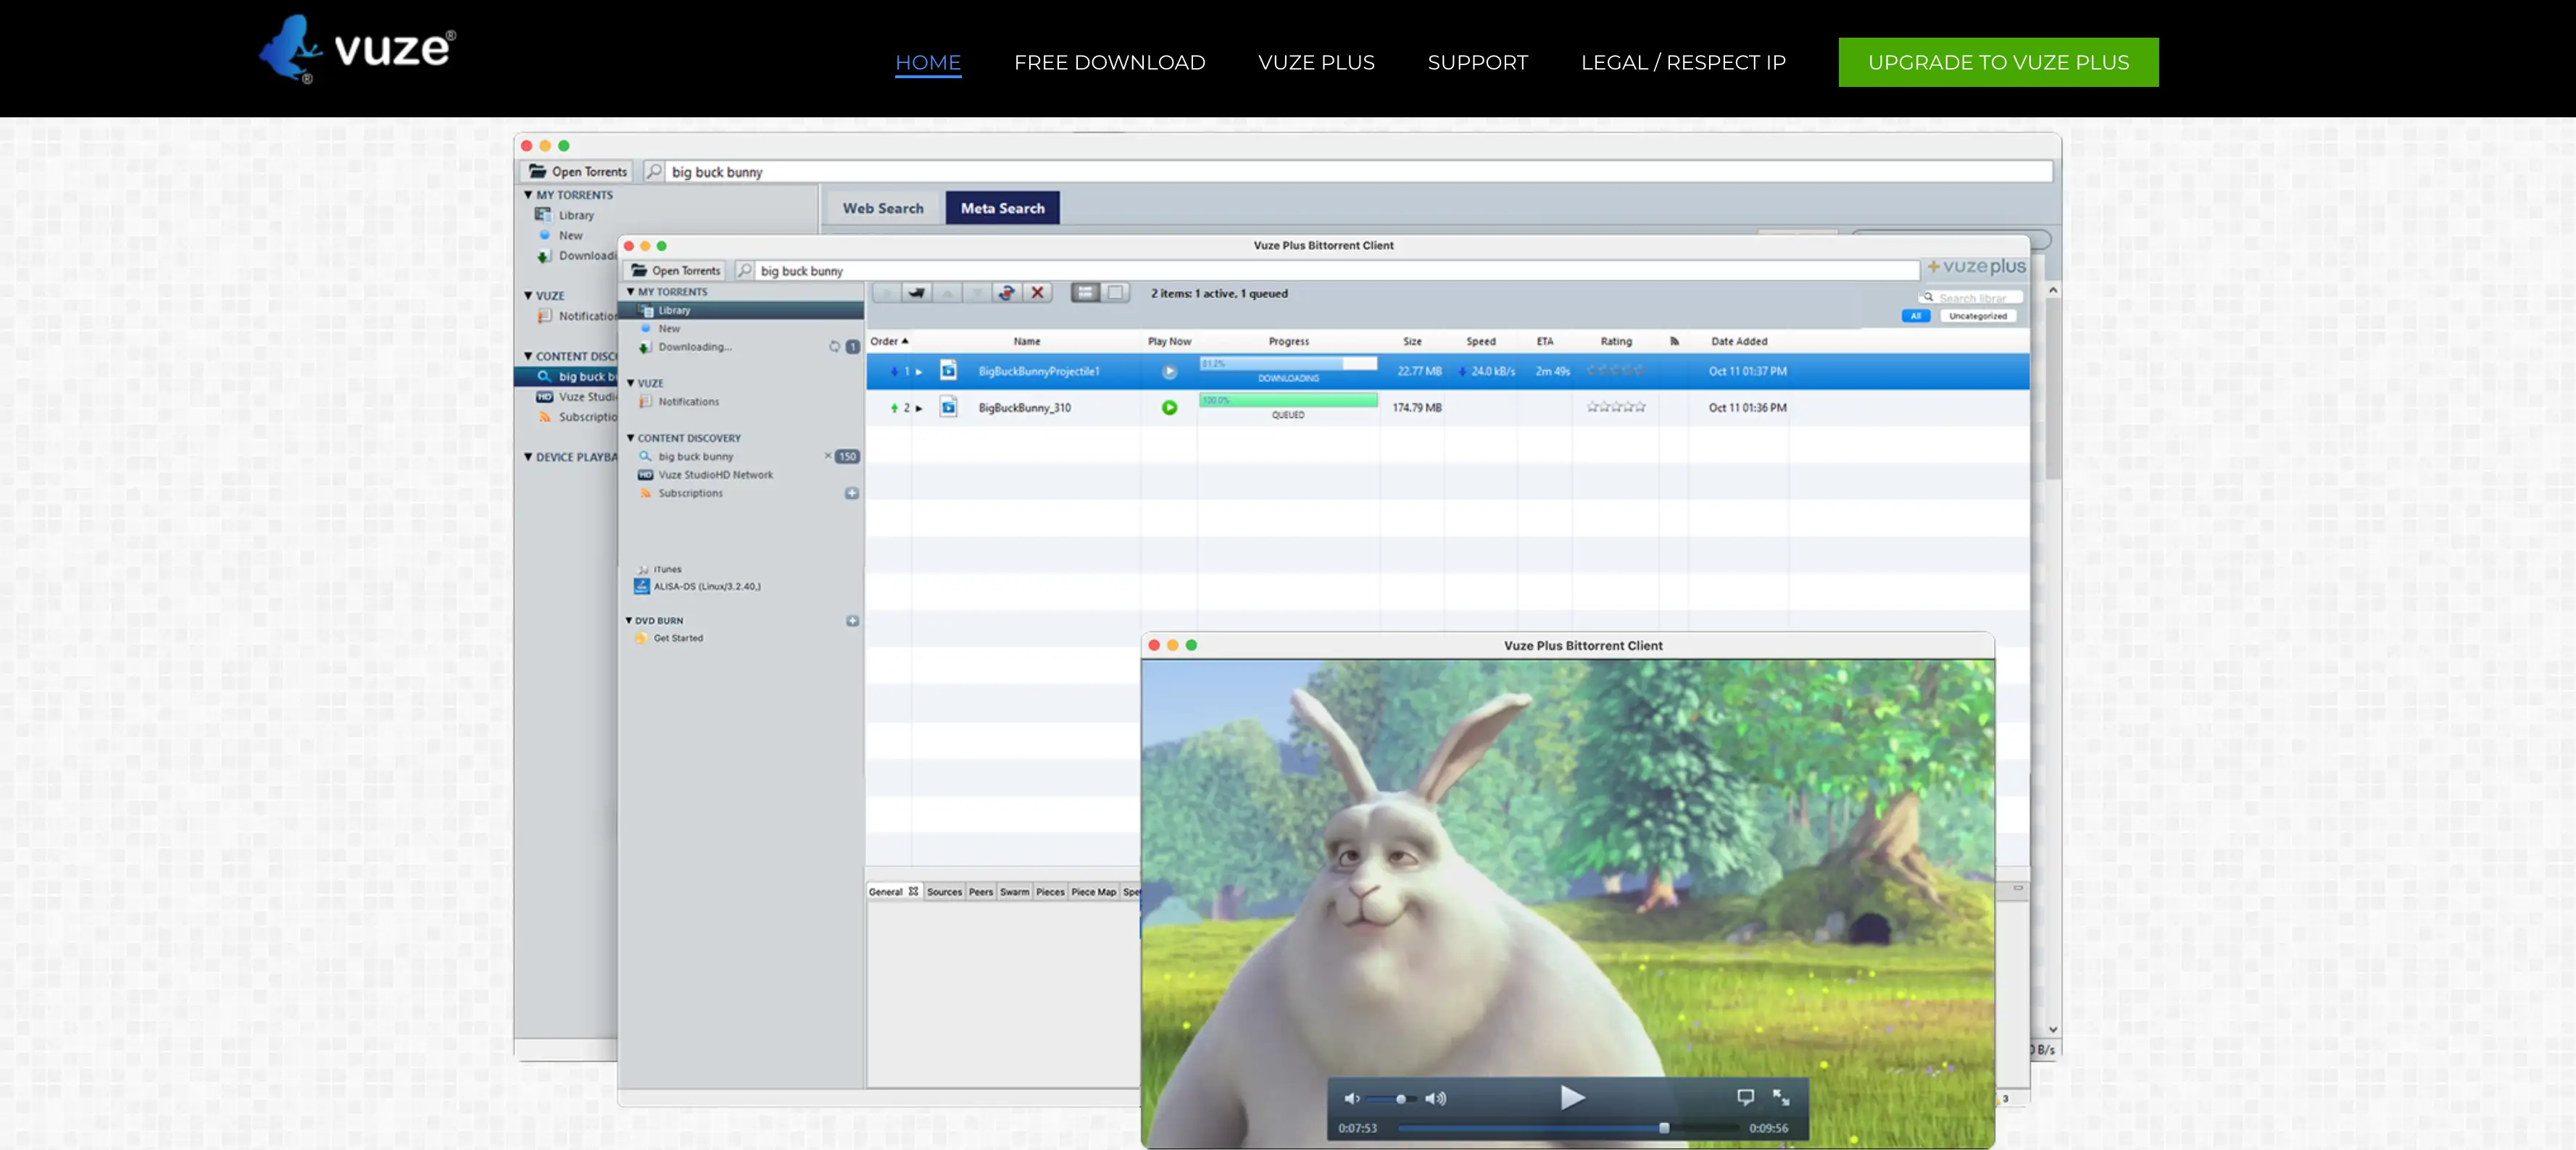Click plus icon next to DVD BURN

tap(852, 621)
